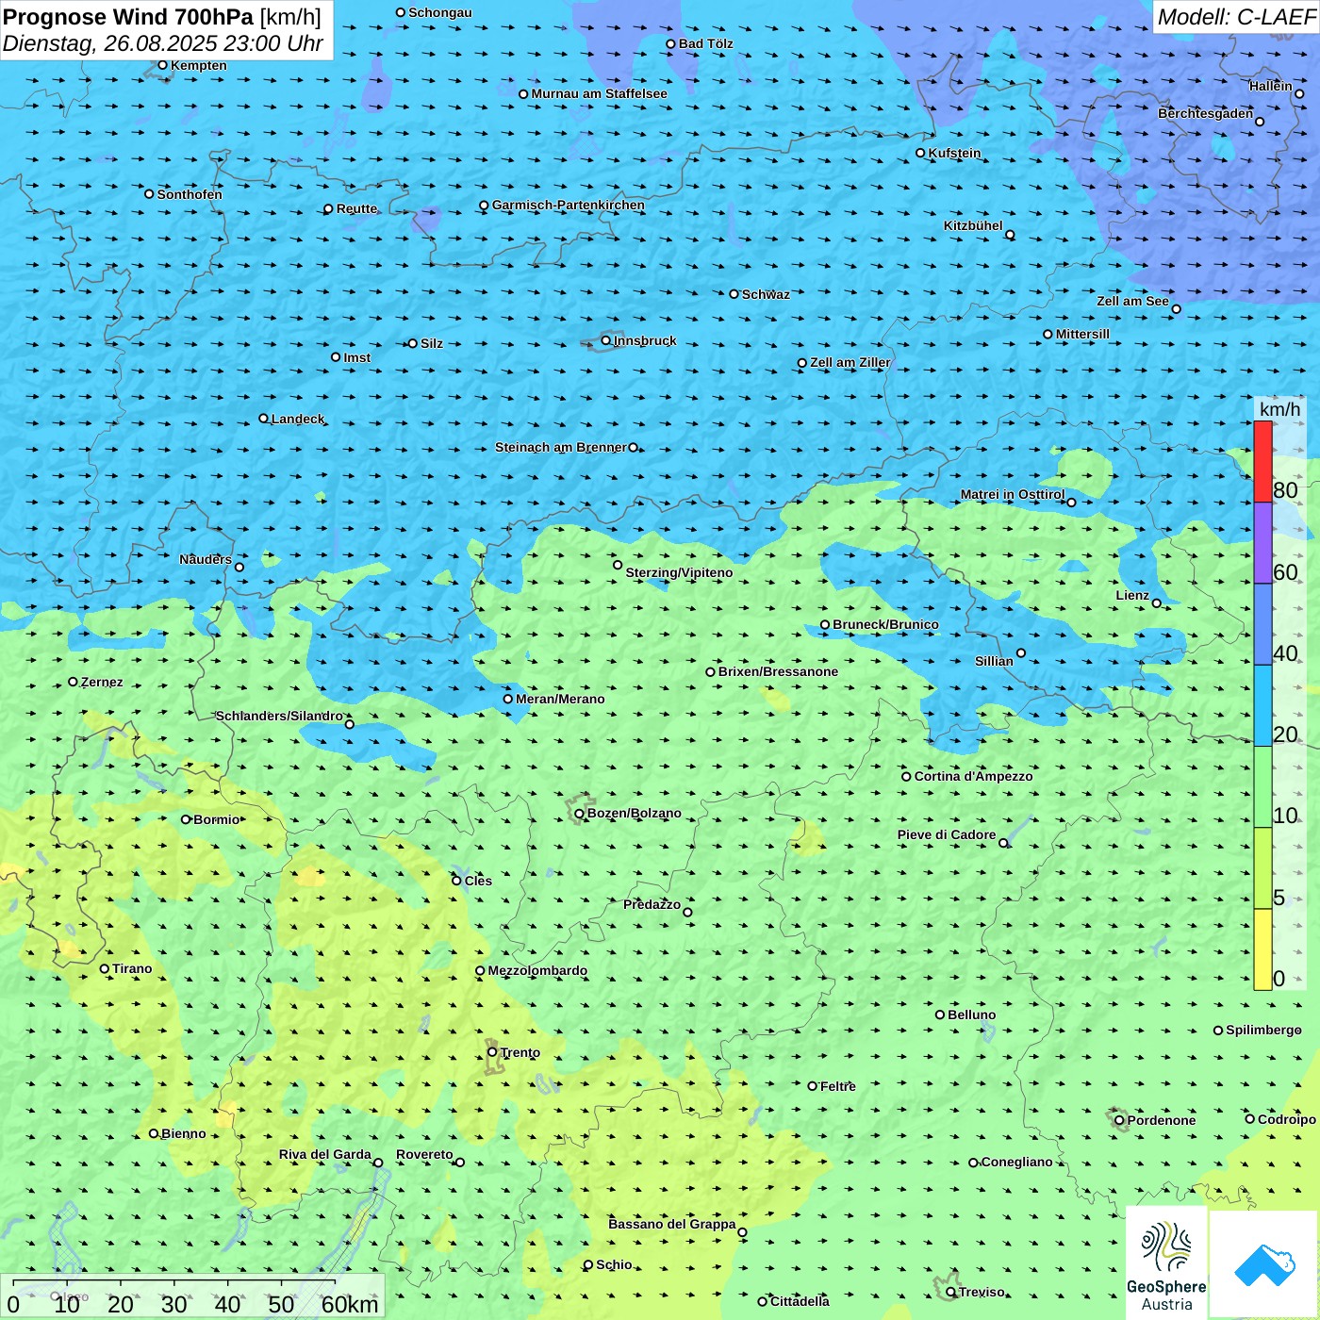Click the yellow 0-5 km/h legend swatch

1262,949
